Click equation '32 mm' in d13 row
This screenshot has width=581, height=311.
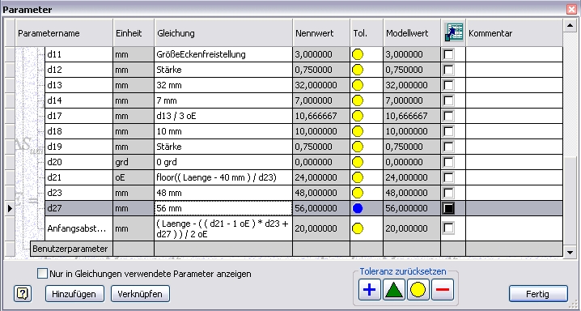coord(223,85)
